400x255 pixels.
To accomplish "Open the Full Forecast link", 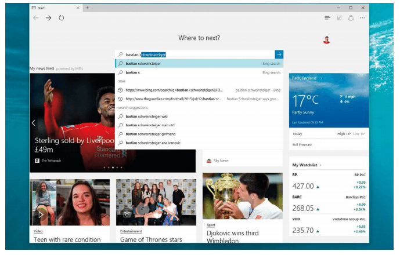I will pos(302,145).
